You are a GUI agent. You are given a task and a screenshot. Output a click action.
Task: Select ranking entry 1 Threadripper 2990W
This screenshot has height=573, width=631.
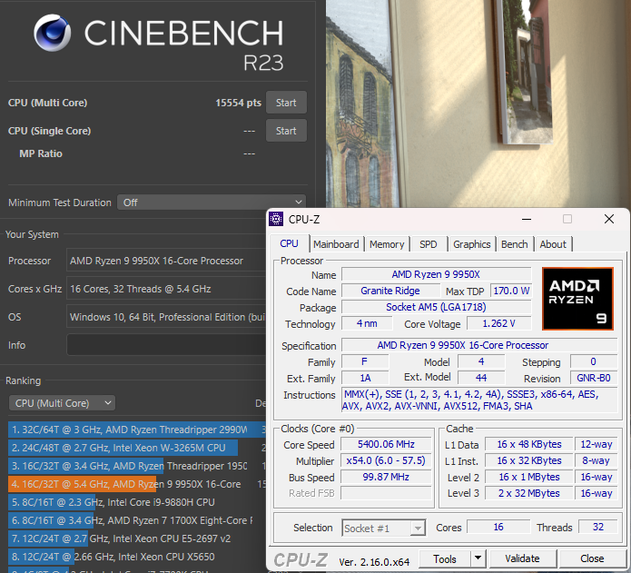click(137, 430)
